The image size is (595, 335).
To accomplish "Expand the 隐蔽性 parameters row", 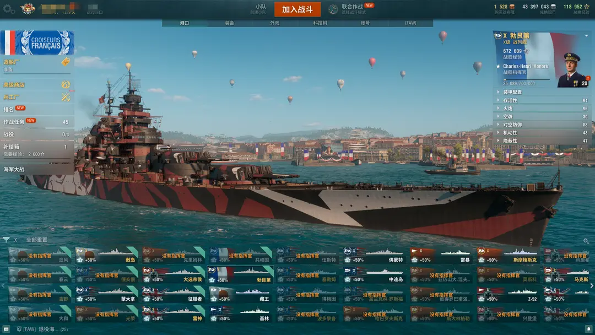I will click(x=542, y=141).
